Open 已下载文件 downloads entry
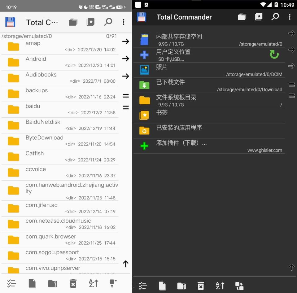 click(x=209, y=85)
